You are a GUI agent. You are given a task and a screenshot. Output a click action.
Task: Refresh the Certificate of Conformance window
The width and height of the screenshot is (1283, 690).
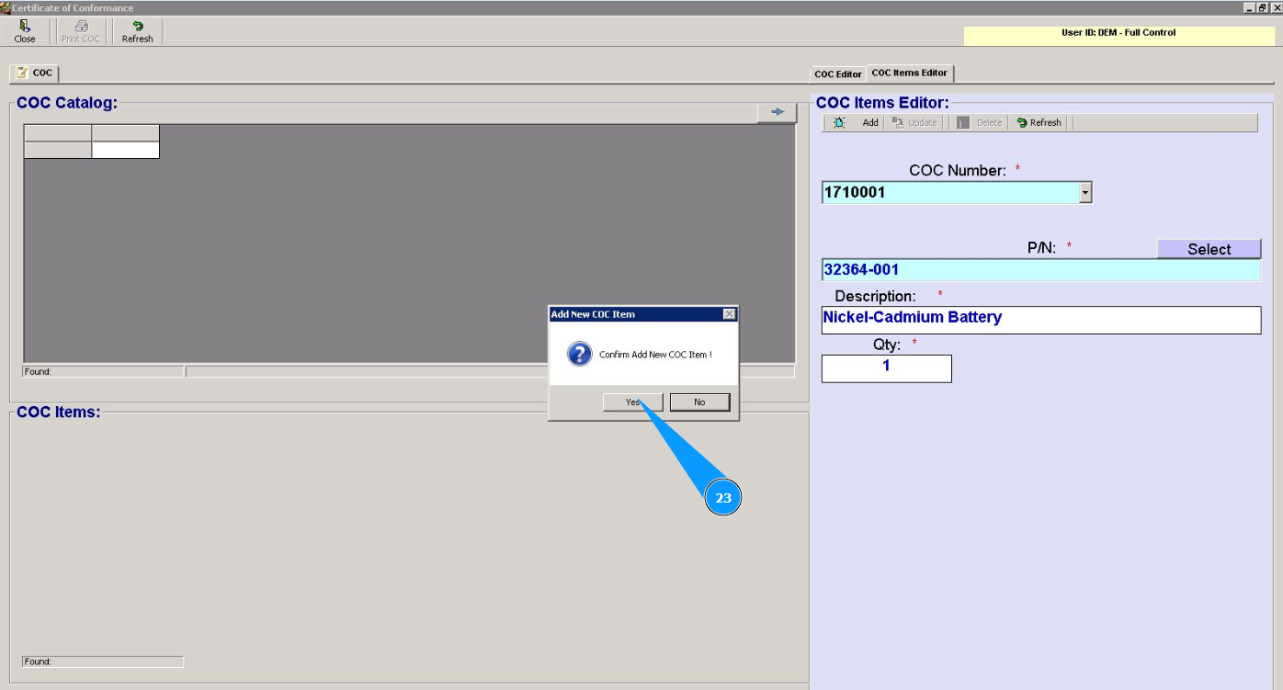137,32
